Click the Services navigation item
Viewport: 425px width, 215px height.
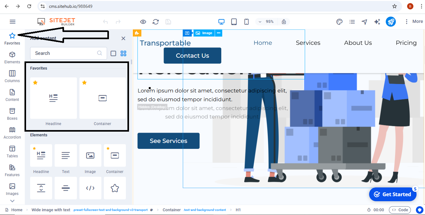click(x=308, y=43)
